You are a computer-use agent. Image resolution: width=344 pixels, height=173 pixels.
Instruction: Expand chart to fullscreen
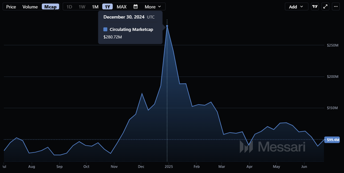(x=325, y=7)
